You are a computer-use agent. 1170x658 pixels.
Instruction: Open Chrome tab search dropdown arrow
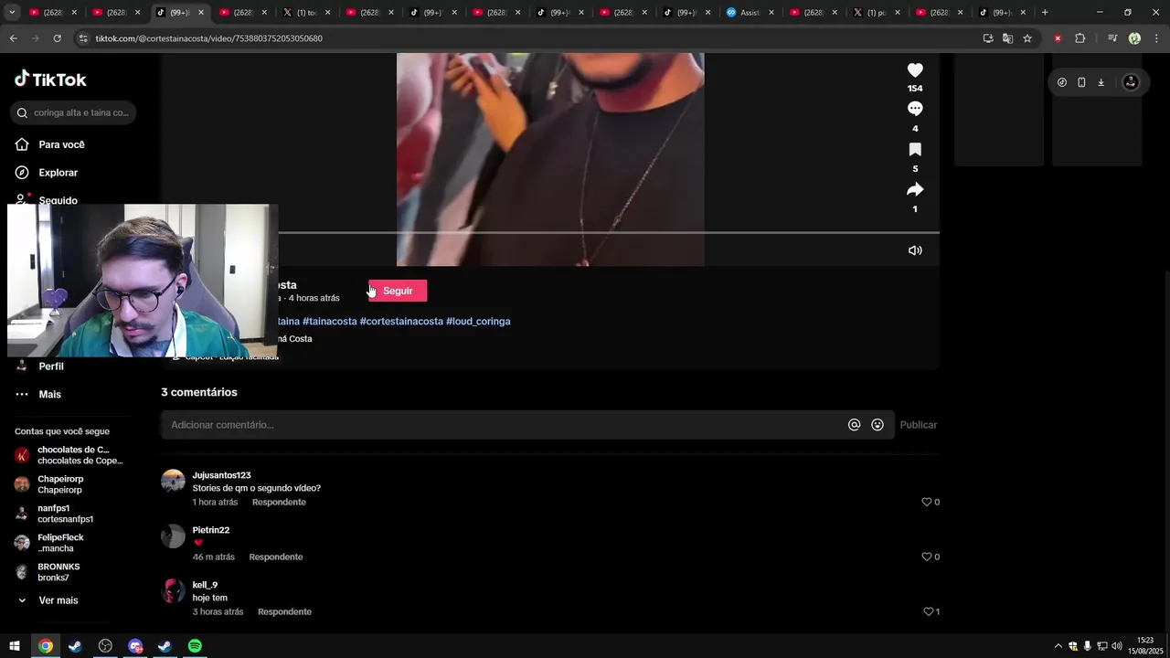click(x=12, y=13)
